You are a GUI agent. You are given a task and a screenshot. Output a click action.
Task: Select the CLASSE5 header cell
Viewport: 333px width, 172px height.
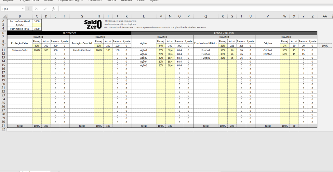click(x=286, y=37)
